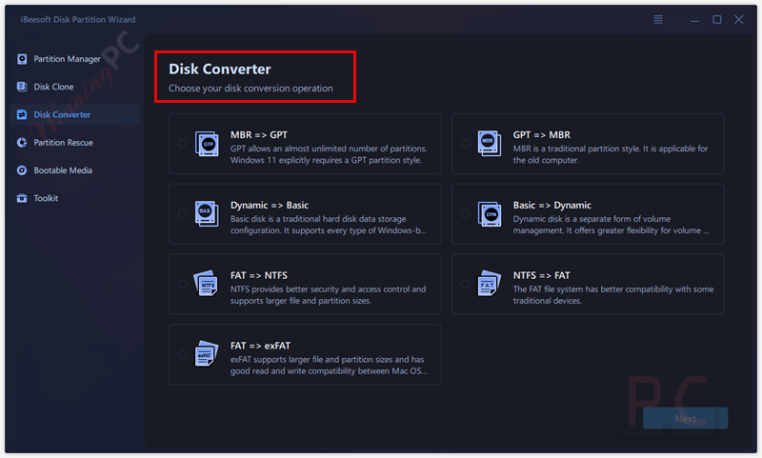Screen dimensions: 762x458
Task: Click the Disk Clone sidebar icon
Action: [22, 87]
